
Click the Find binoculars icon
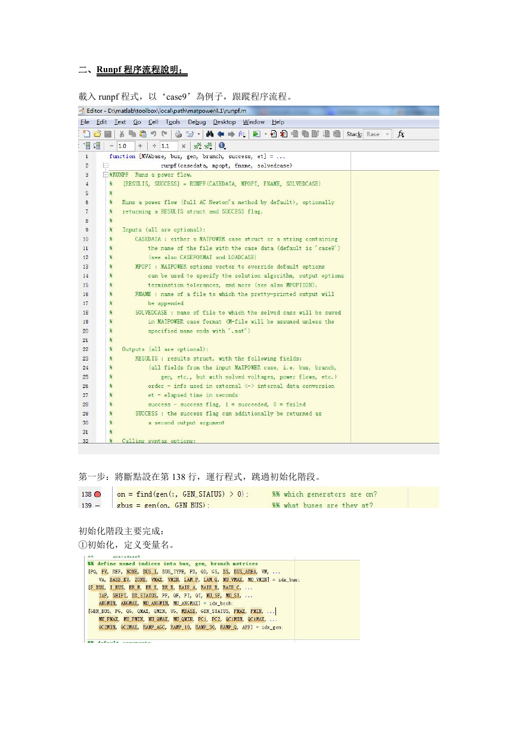pos(210,134)
